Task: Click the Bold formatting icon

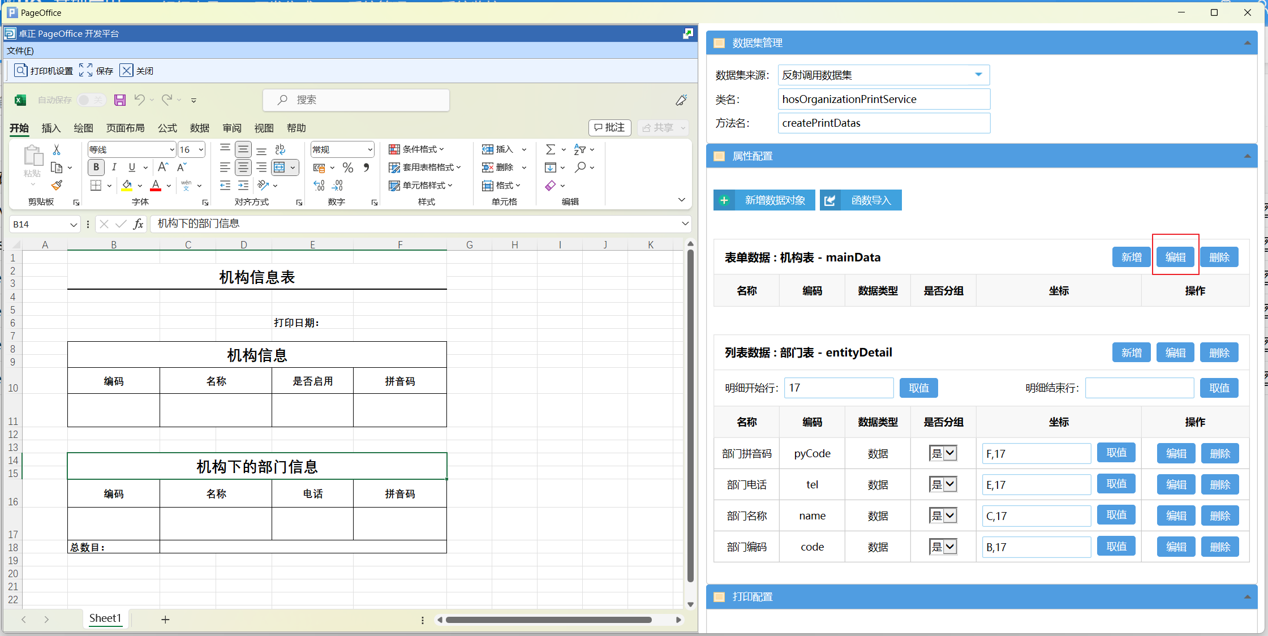Action: 96,167
